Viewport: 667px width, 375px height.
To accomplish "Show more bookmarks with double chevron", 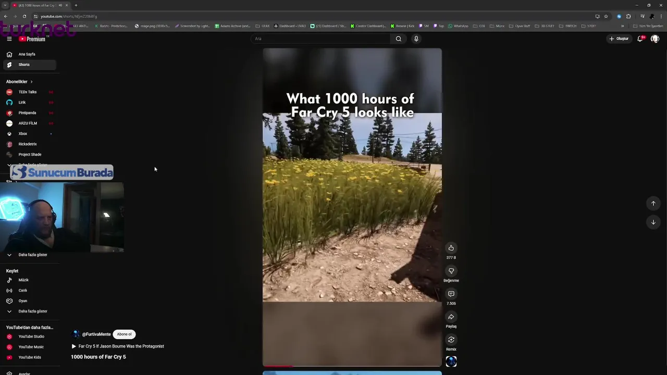I will pos(622,26).
